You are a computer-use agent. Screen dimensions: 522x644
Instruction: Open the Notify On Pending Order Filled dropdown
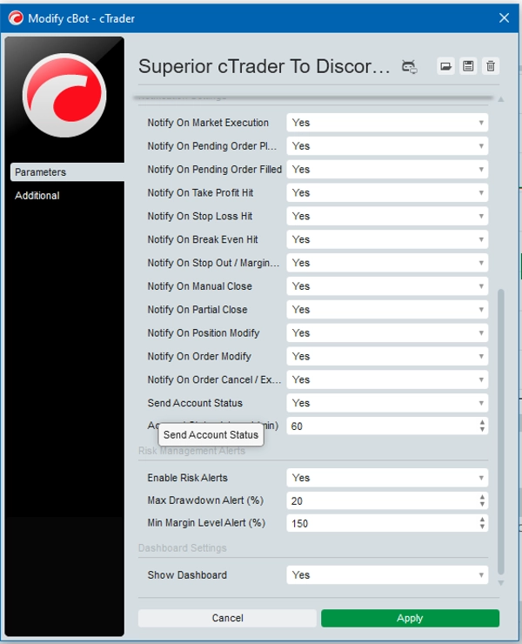(x=387, y=170)
